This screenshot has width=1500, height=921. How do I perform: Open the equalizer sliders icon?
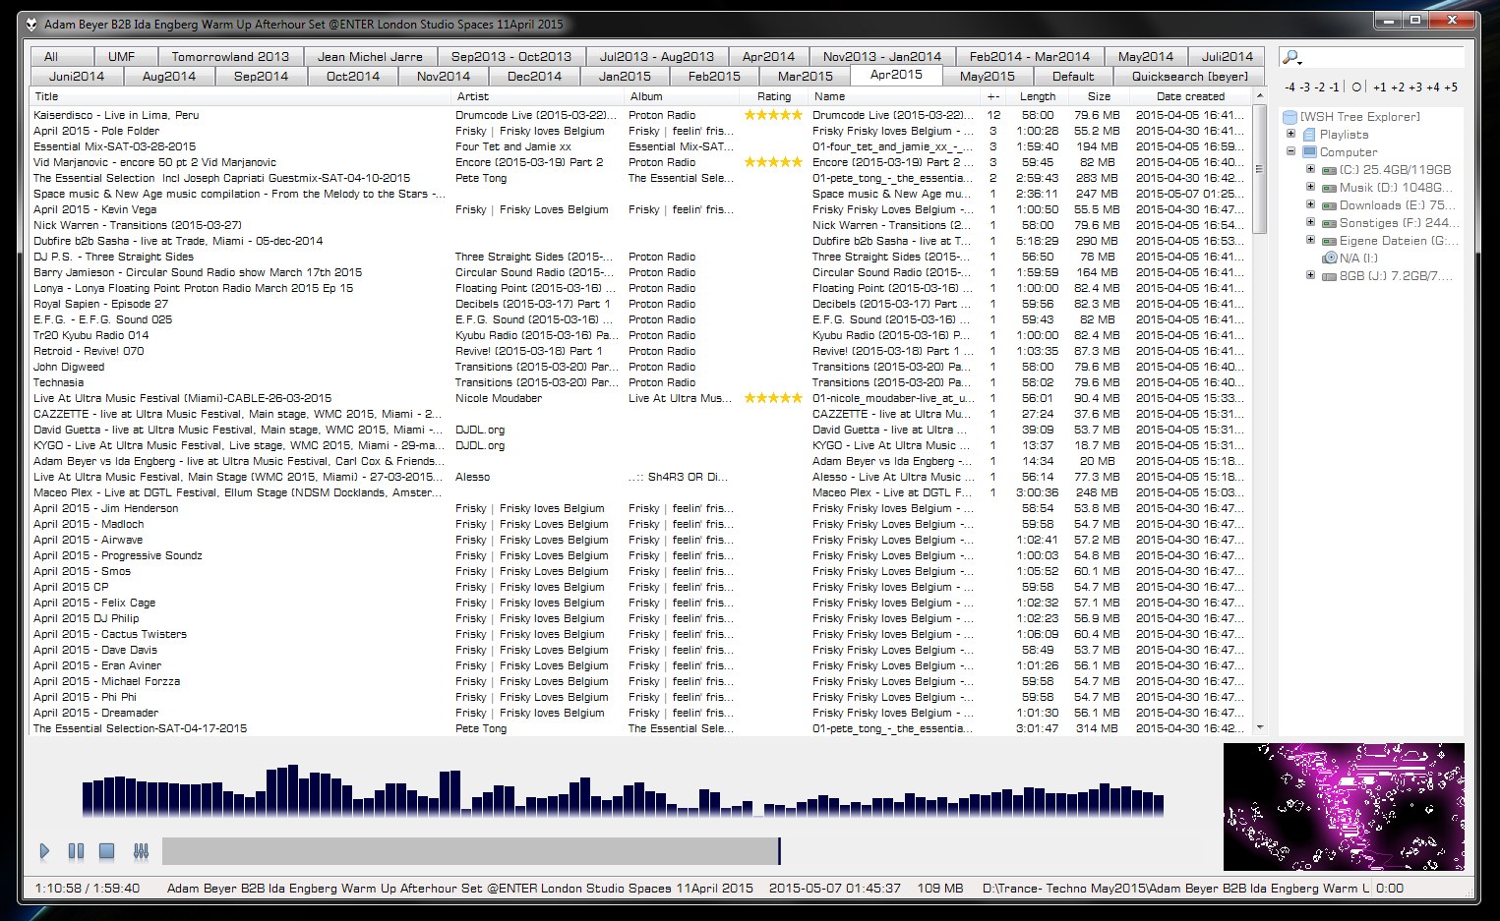(141, 851)
